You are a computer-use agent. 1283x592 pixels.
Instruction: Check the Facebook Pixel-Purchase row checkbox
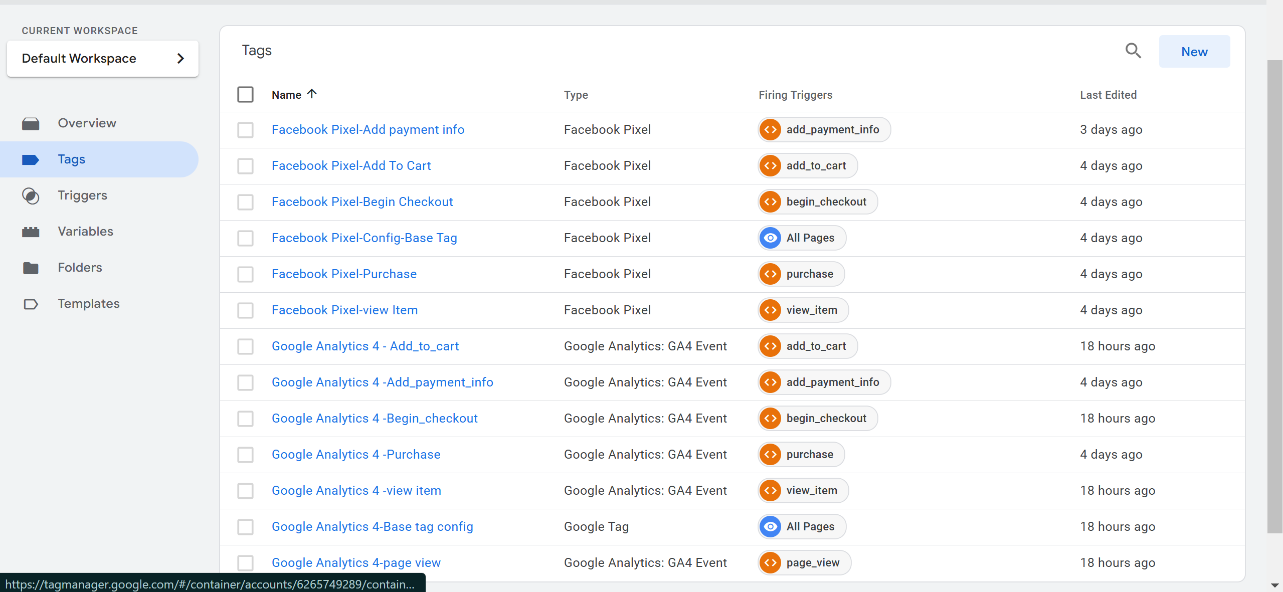[245, 274]
